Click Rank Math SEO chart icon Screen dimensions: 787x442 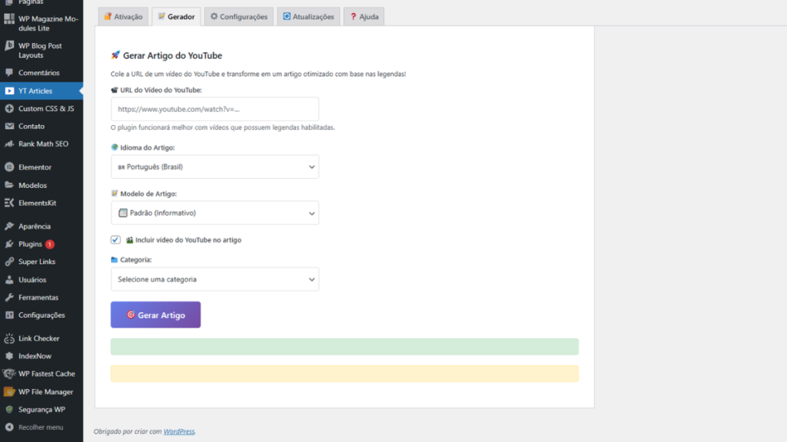(9, 143)
